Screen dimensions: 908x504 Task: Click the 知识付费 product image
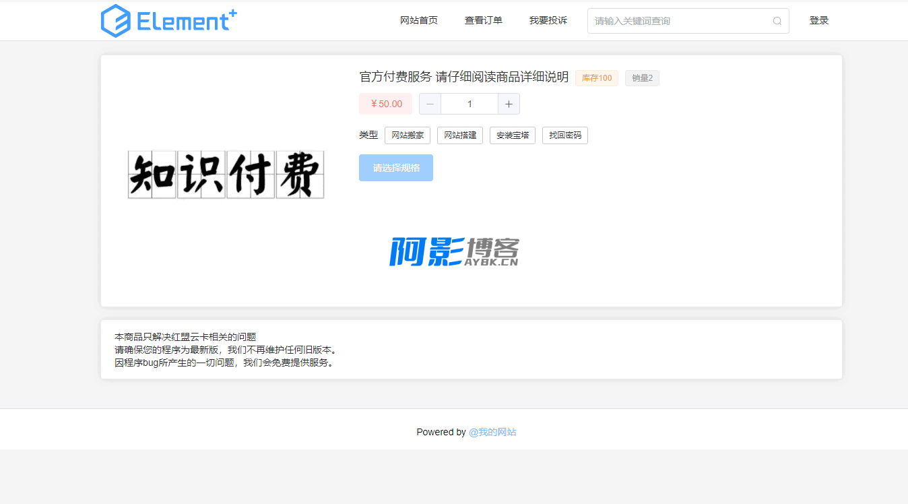tap(226, 175)
